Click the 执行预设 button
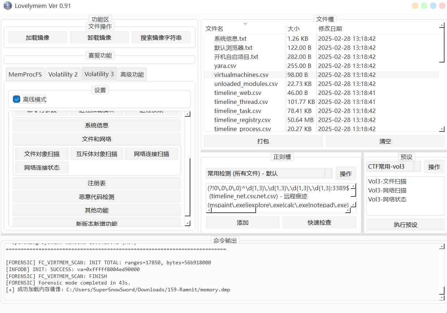Screen dimensions: 447x313 click(x=405, y=225)
